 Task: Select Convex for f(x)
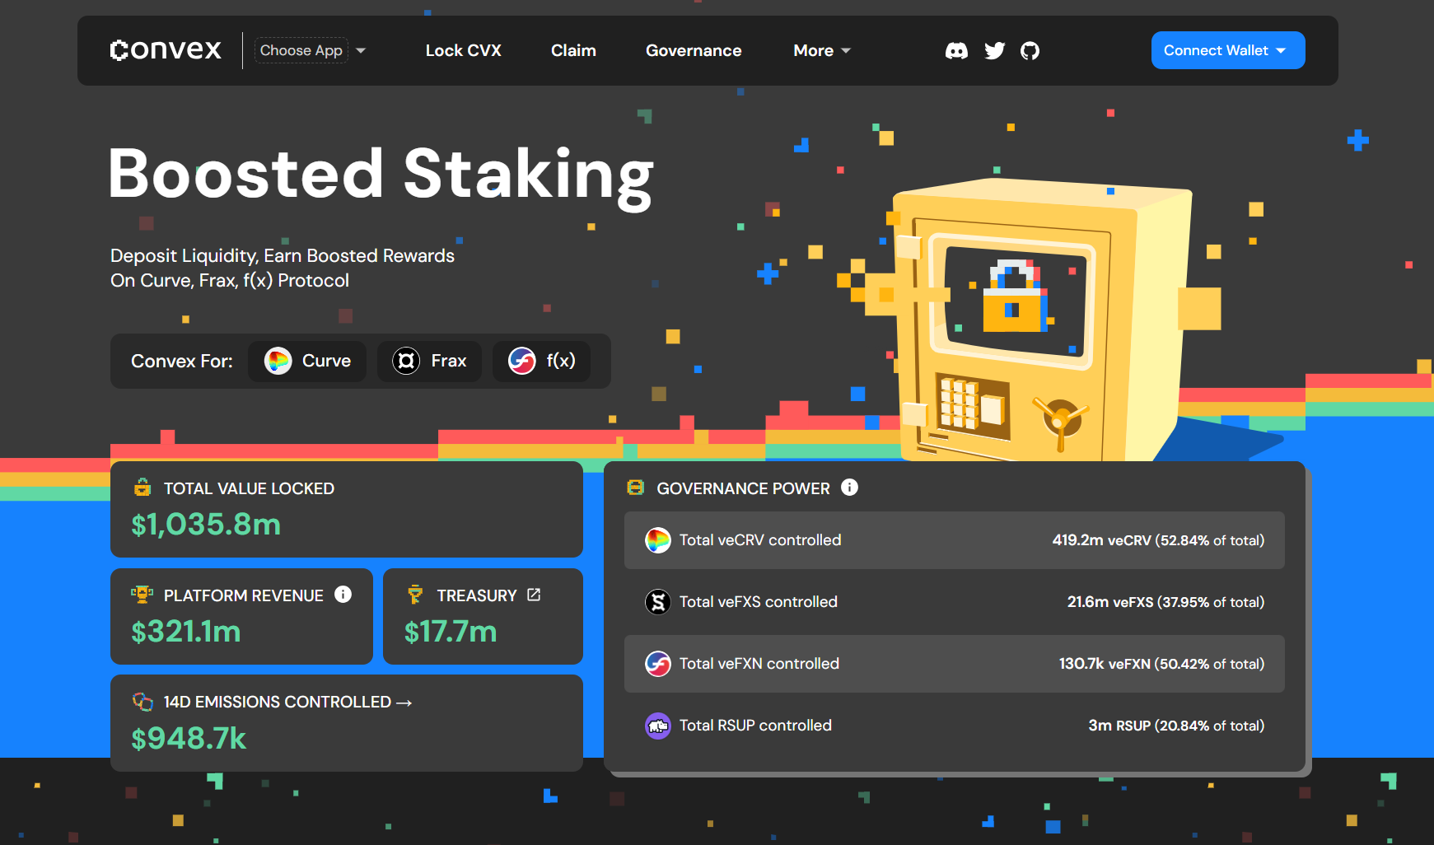click(541, 361)
